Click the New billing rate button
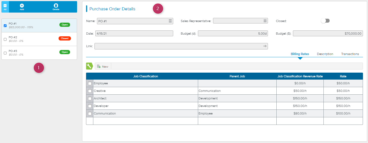The width and height of the screenshot is (368, 143). (x=103, y=66)
